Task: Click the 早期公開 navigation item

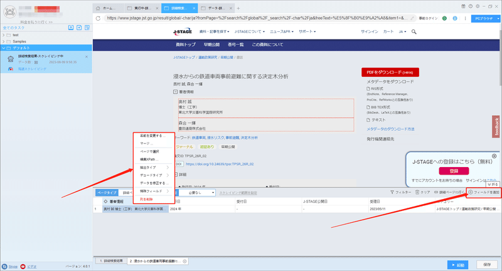Action: click(x=211, y=44)
